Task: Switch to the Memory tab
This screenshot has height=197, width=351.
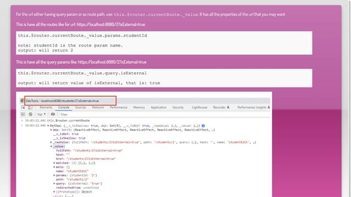Action: click(139, 107)
